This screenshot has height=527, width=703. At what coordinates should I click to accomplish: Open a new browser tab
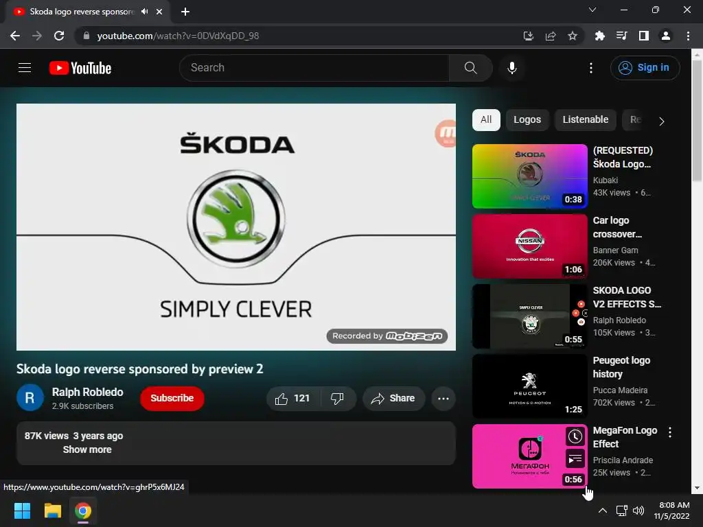[x=185, y=12]
